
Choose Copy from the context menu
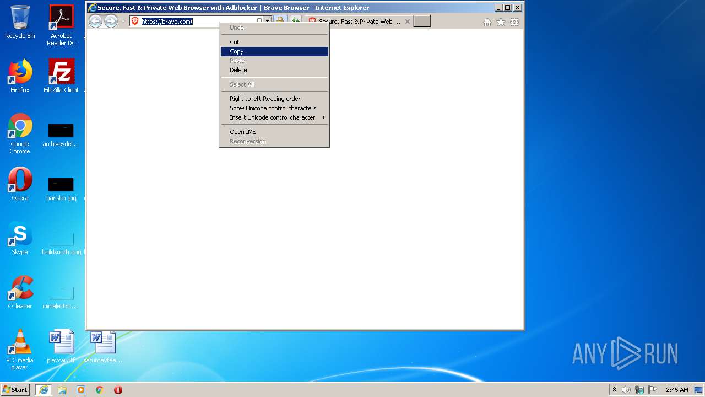[274, 51]
